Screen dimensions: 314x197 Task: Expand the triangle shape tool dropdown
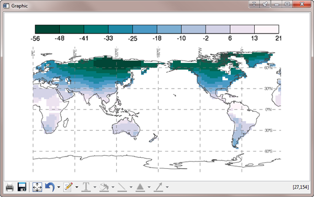pos(149,187)
